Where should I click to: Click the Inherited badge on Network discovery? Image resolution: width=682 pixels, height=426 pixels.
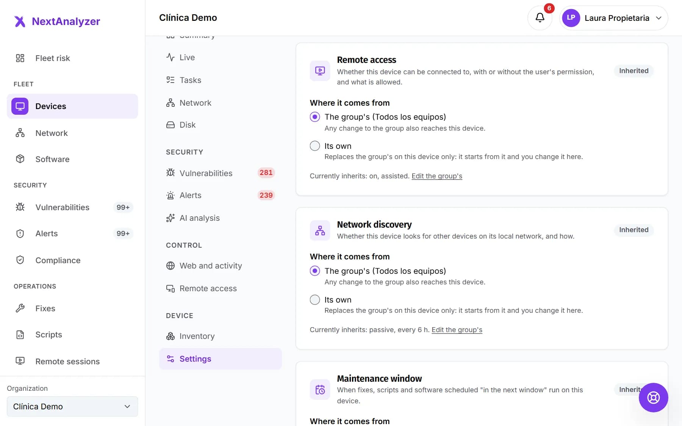634,230
